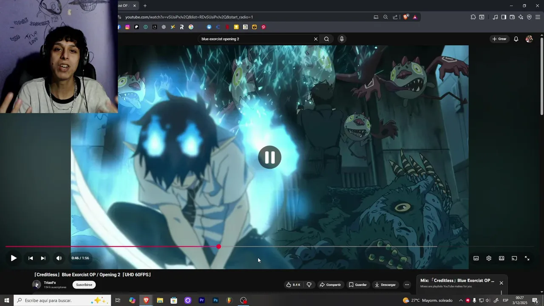544x306 pixels.
Task: Exit fullscreen view of the player
Action: (x=527, y=258)
